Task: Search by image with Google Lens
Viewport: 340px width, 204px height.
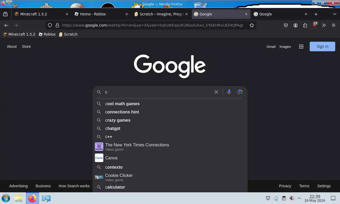Action: 240,92
